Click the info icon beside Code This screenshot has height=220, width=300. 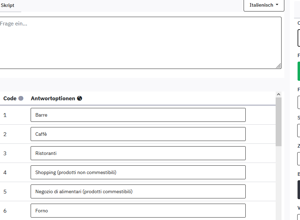pyautogui.click(x=21, y=99)
